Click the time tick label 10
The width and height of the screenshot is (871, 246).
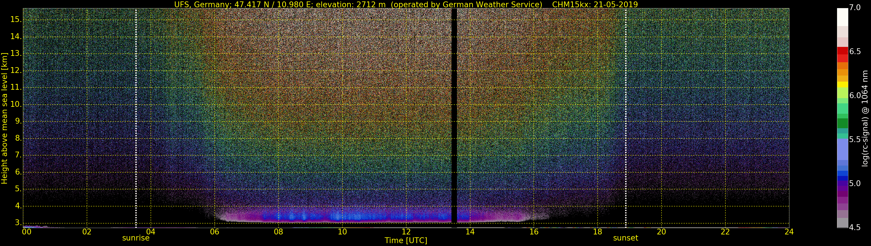tap(343, 232)
